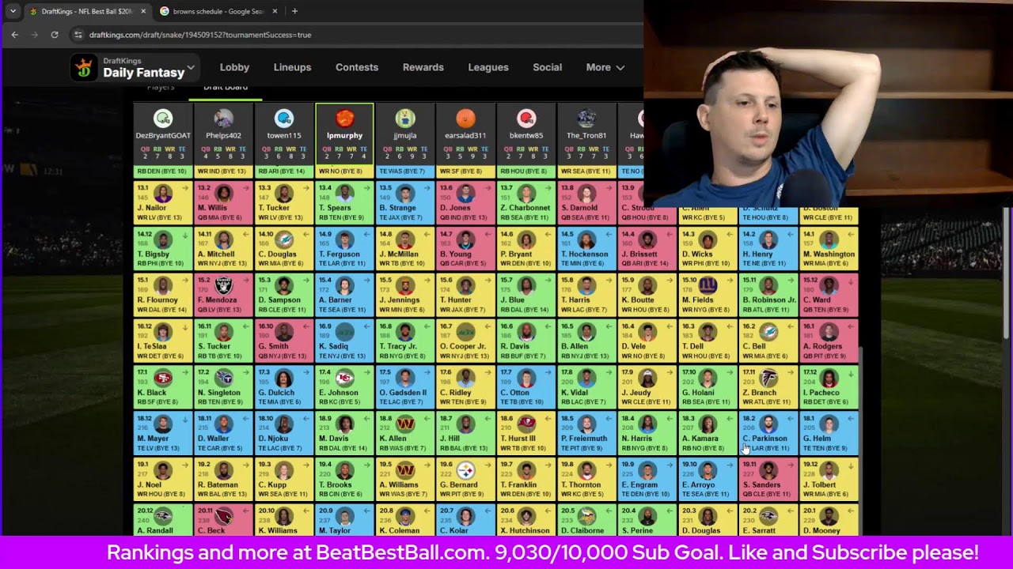Click the DraftKings crown logo
The height and width of the screenshot is (569, 1013).
[84, 67]
